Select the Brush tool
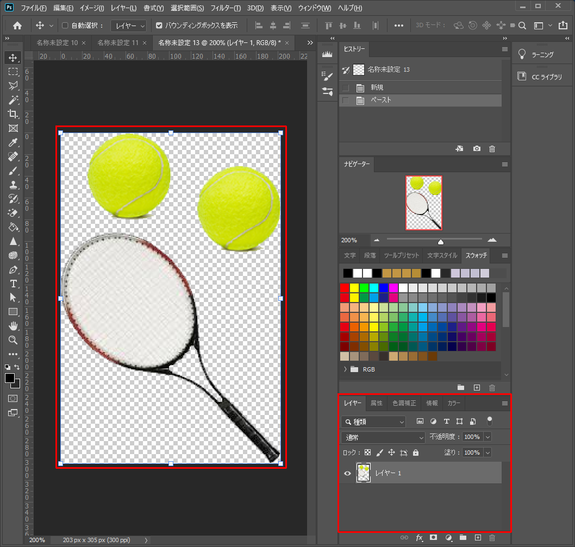 [13, 171]
